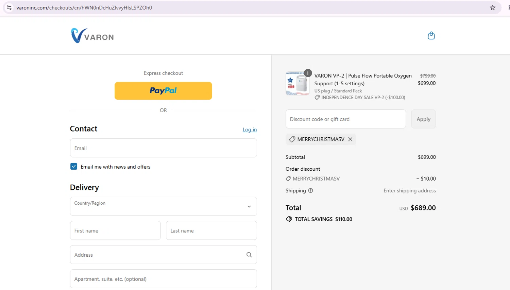510x290 pixels.
Task: Click the tag icon in MERRYCHRISTMASV chip
Action: tap(292, 139)
